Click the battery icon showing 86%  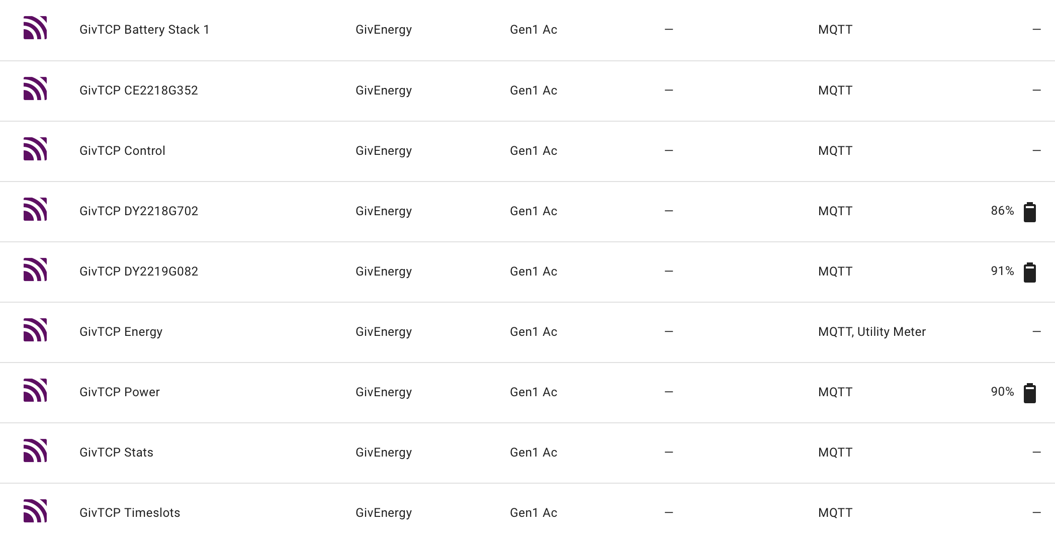coord(1029,212)
